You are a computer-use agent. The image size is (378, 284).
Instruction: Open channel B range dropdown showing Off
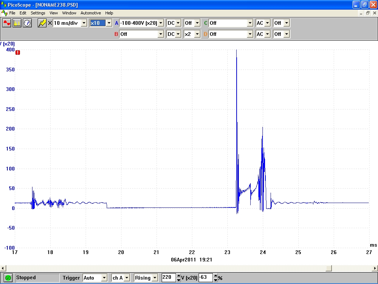(161, 34)
